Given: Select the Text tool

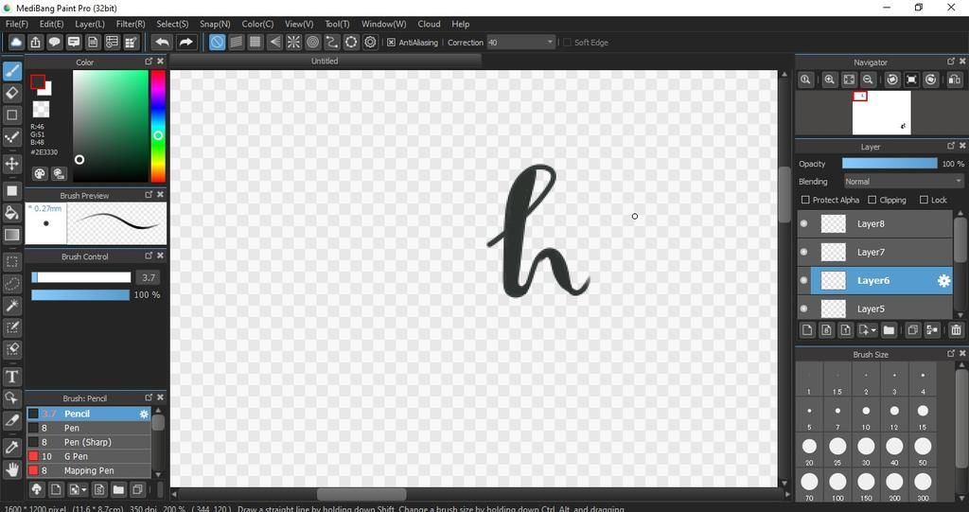Looking at the screenshot, I should [11, 377].
